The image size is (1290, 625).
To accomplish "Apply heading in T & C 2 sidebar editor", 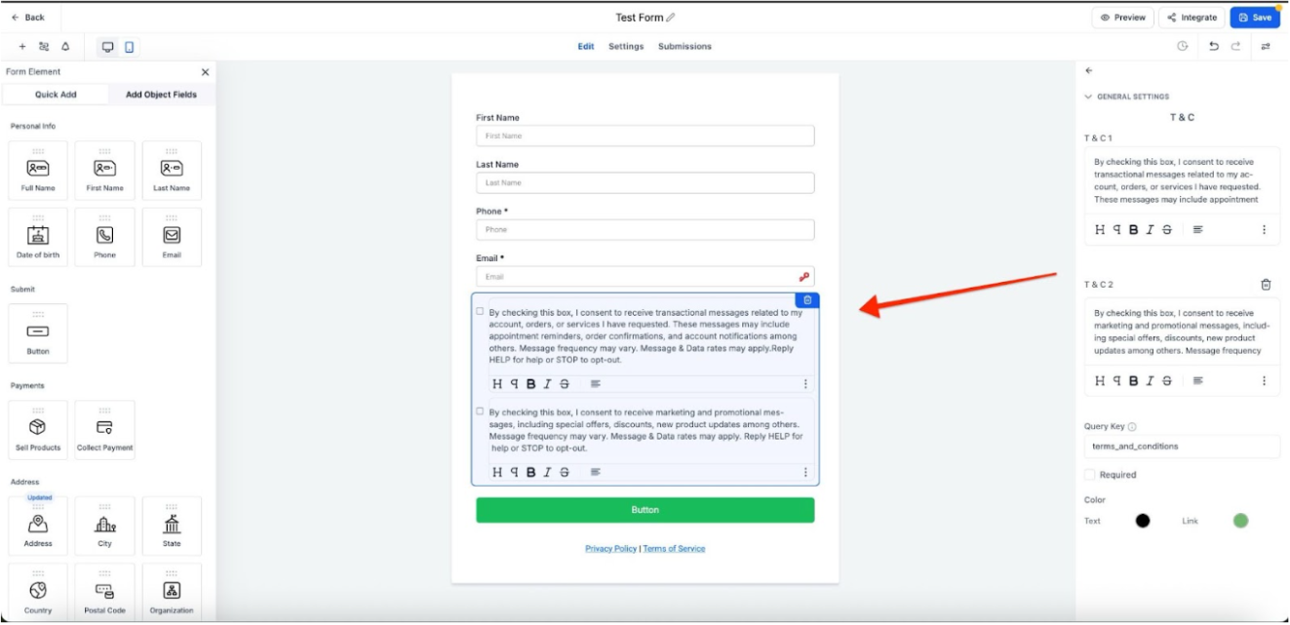I will [1100, 381].
